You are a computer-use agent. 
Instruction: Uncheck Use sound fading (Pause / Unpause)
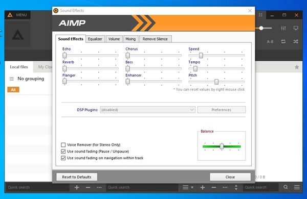tap(63, 152)
